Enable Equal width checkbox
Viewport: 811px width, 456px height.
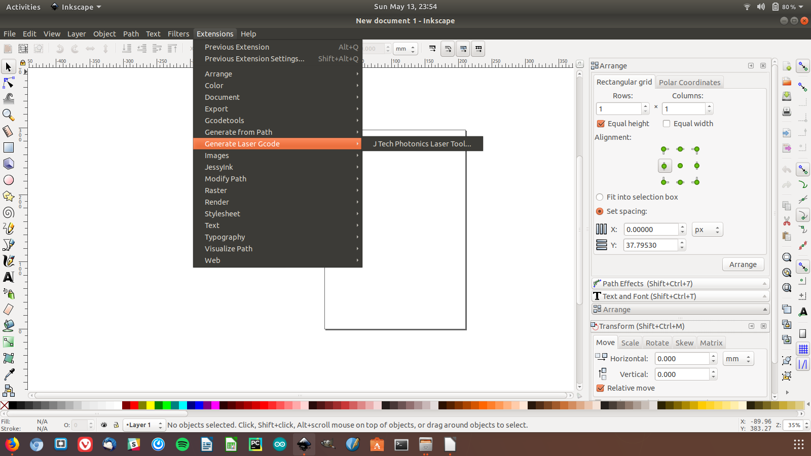(x=667, y=124)
